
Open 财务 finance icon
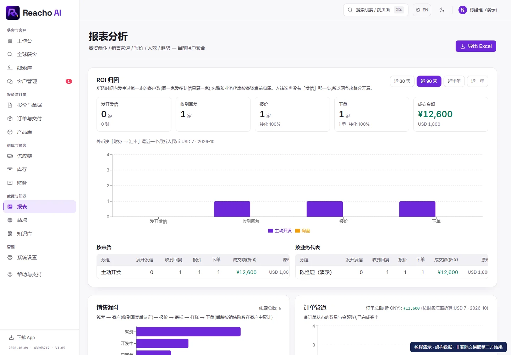coord(10,183)
